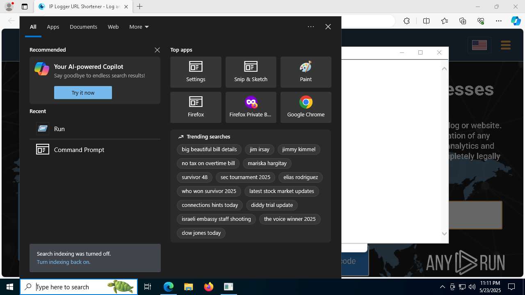This screenshot has height=295, width=525.
Task: Select 'elias rodriguez' trending search
Action: 301,177
